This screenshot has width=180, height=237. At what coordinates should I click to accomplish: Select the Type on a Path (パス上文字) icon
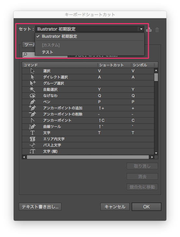32,145
